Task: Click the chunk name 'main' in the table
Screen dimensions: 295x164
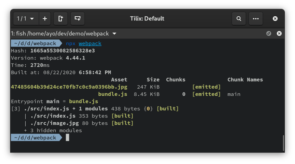Action: pos(234,94)
